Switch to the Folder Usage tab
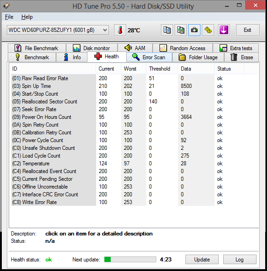 point(198,57)
